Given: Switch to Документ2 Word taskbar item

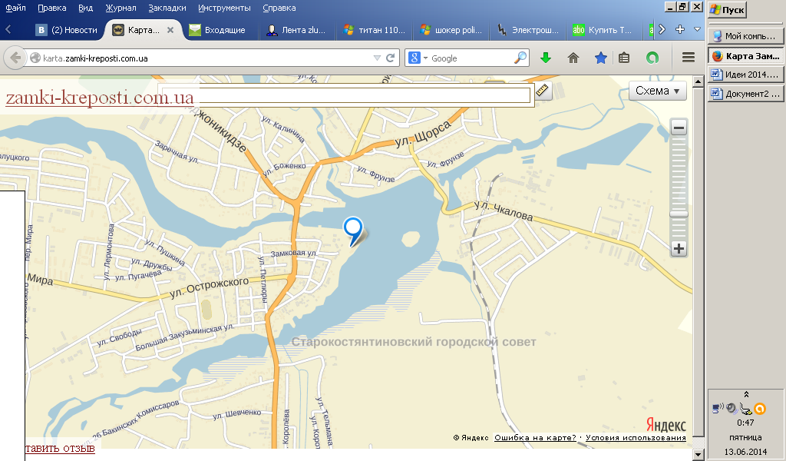Looking at the screenshot, I should [x=745, y=94].
